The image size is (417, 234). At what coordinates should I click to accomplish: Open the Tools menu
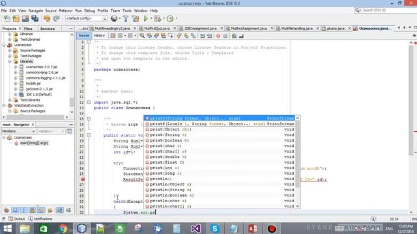127,10
